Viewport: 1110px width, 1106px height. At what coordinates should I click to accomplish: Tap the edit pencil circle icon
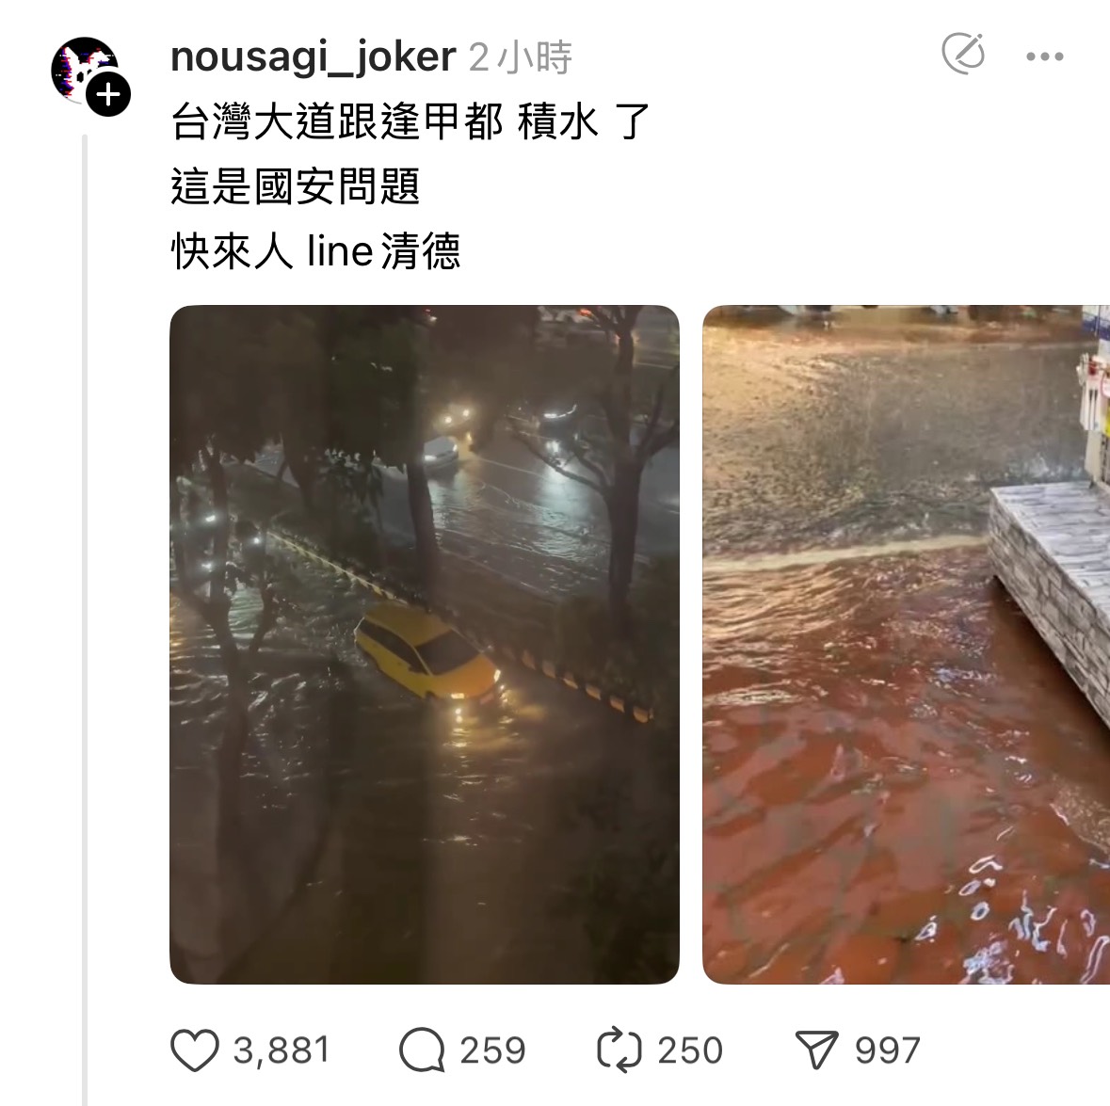coord(963,53)
